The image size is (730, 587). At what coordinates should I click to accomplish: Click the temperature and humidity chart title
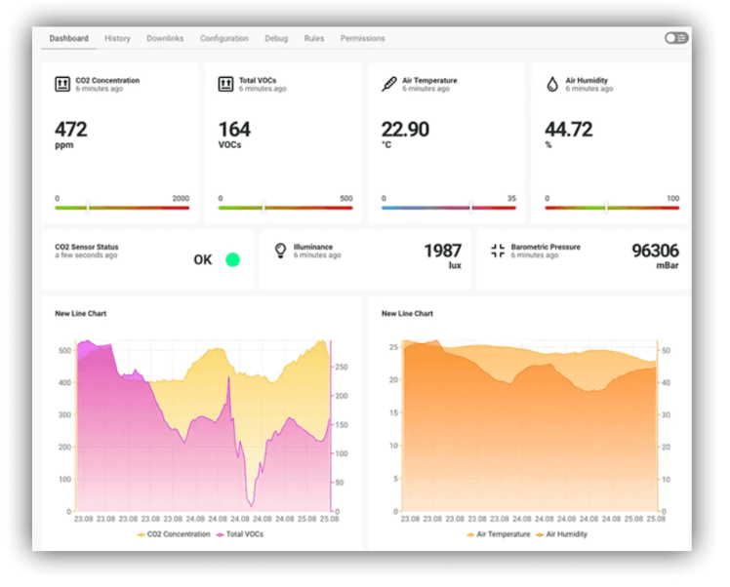(407, 314)
